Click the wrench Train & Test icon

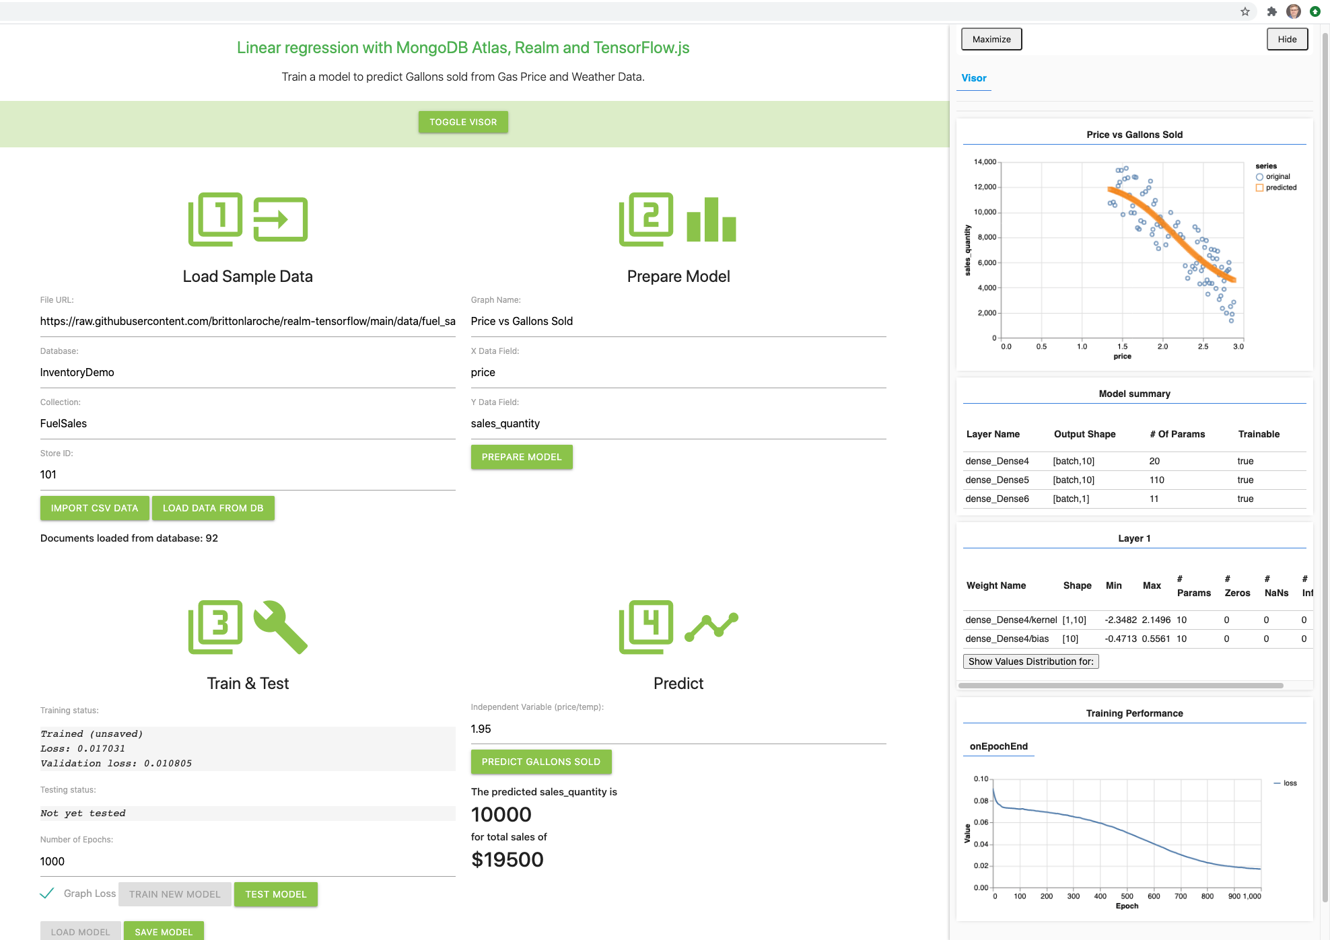tap(281, 626)
